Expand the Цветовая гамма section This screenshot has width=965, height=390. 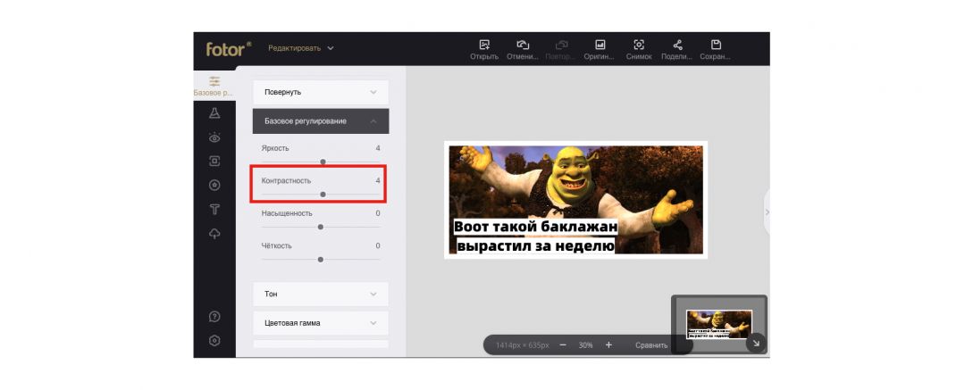[x=321, y=323]
